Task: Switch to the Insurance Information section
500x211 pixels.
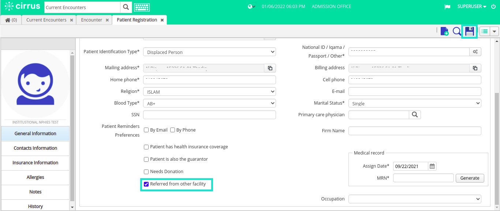Action: click(35, 163)
